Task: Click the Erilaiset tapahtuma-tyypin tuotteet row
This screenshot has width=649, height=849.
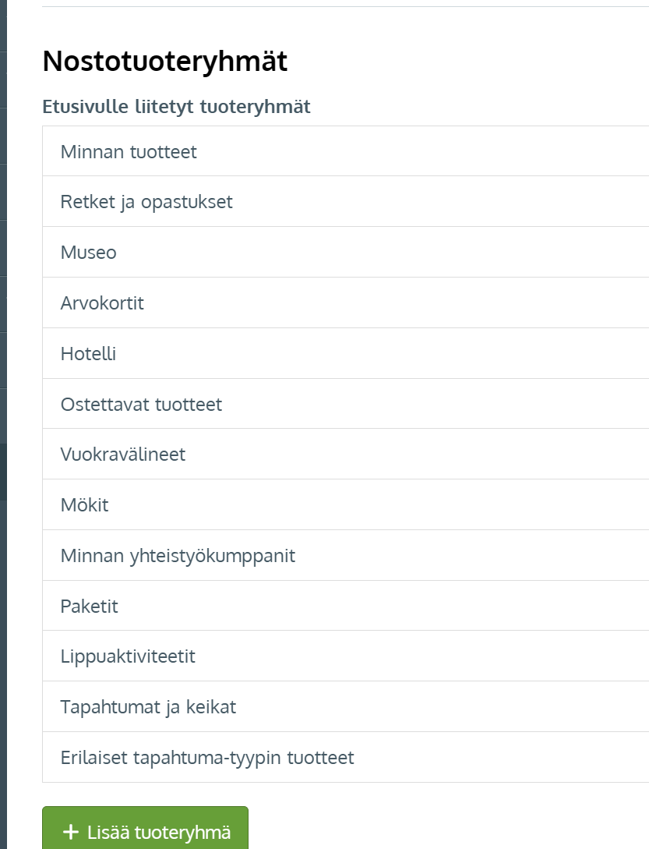Action: click(x=345, y=757)
